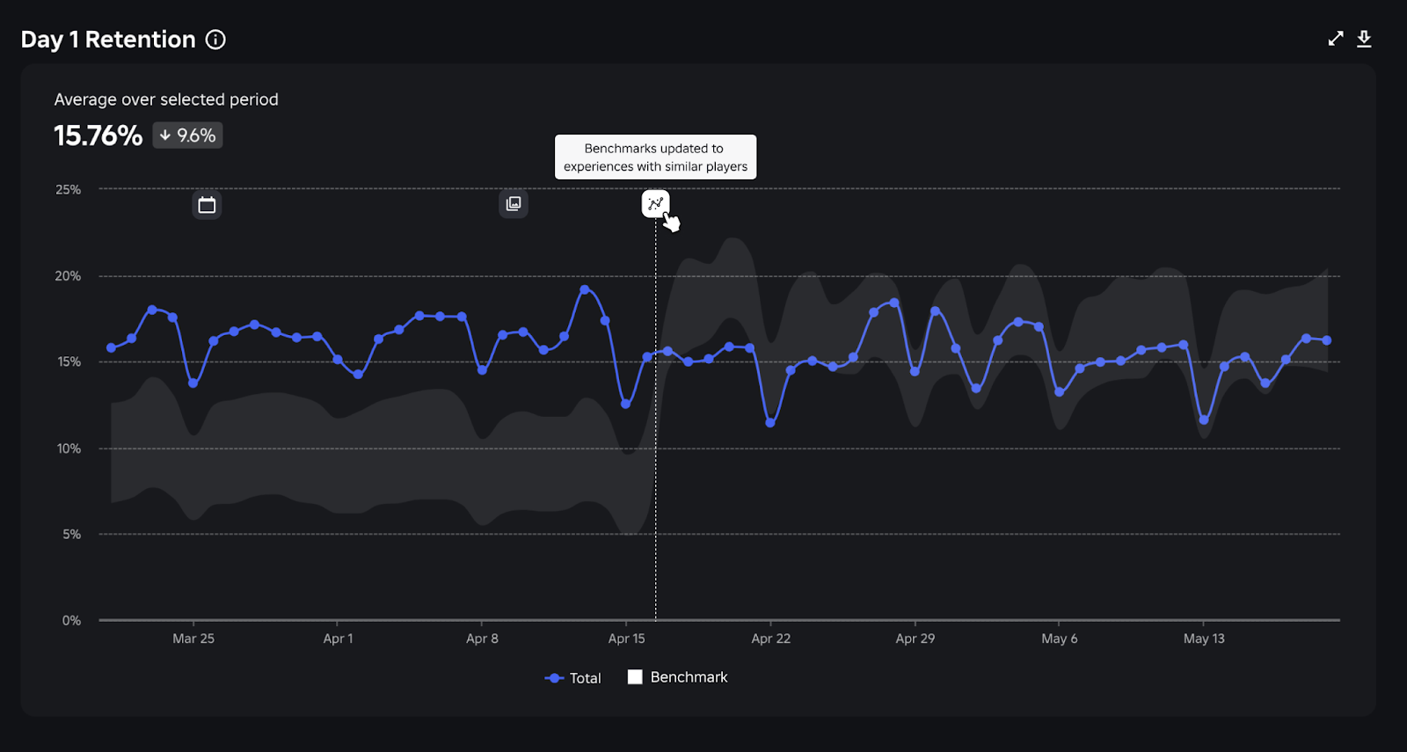
Task: Click the 9.6% decrease badge
Action: 187,135
